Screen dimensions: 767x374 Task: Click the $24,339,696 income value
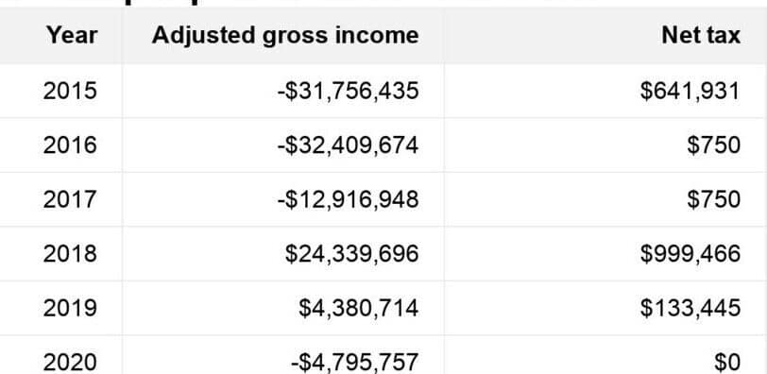click(x=351, y=254)
